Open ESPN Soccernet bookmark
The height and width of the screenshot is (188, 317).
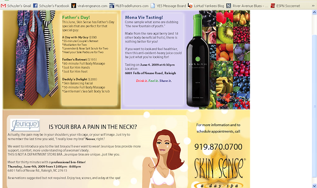(x=288, y=6)
